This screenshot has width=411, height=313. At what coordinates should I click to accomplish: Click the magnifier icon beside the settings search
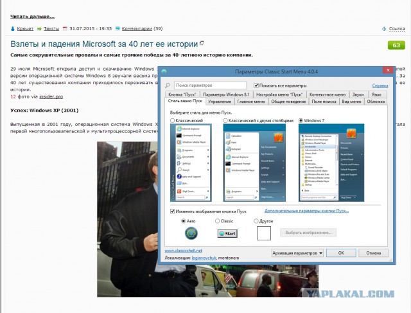click(x=168, y=85)
